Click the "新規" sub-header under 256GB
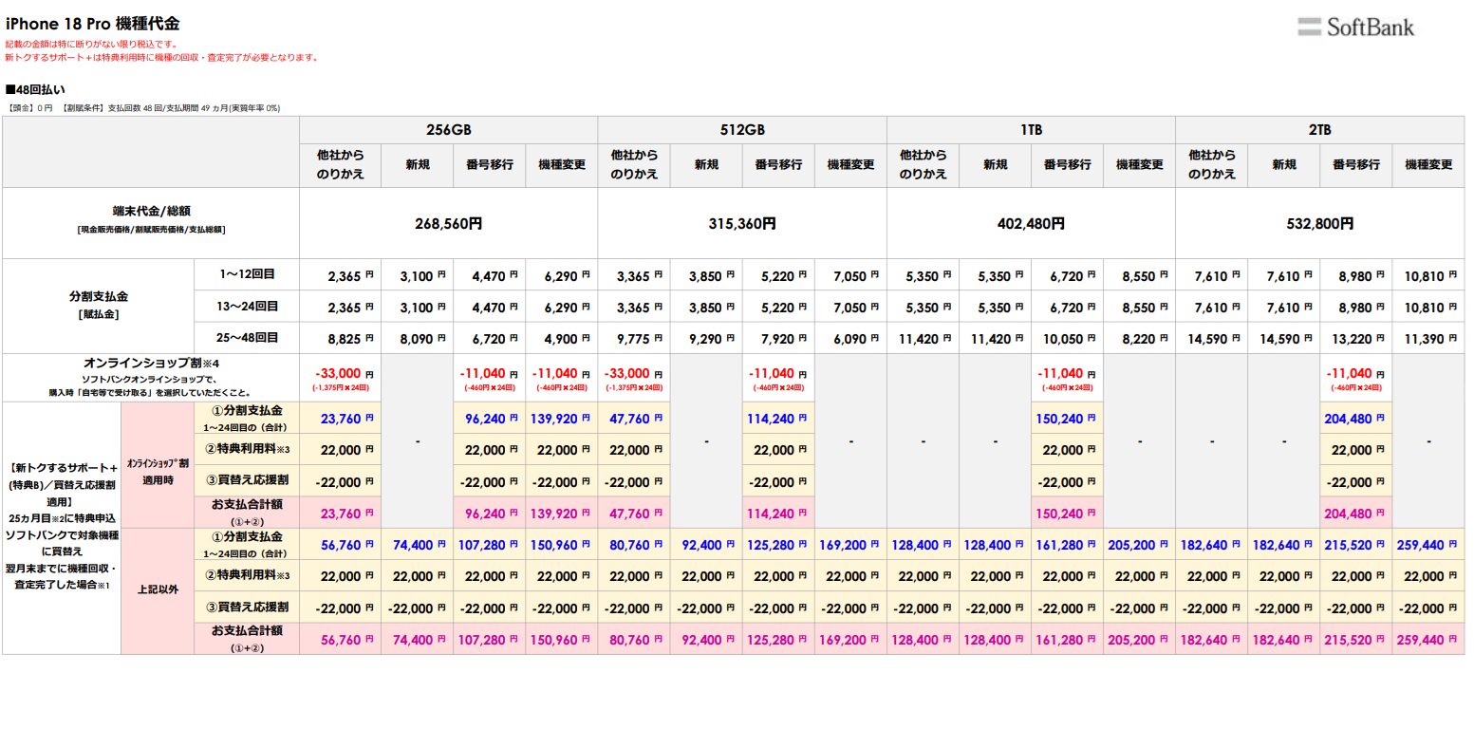1474x748 pixels. tap(418, 165)
